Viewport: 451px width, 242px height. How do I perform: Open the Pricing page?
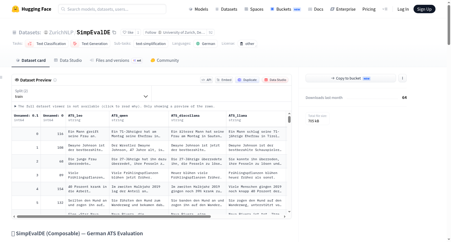(x=369, y=9)
